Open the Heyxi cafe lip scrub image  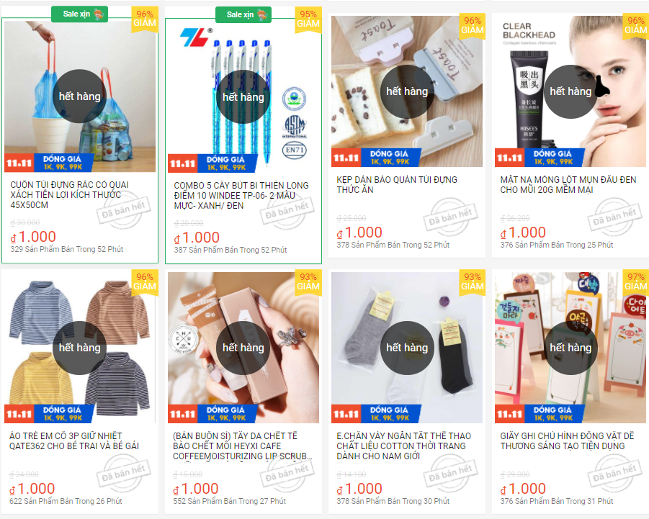[x=243, y=348]
